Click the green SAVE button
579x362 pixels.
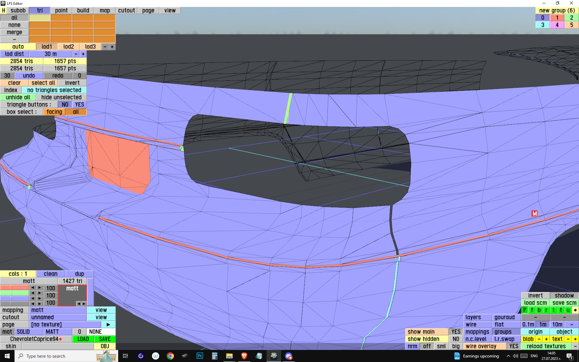[x=105, y=339]
